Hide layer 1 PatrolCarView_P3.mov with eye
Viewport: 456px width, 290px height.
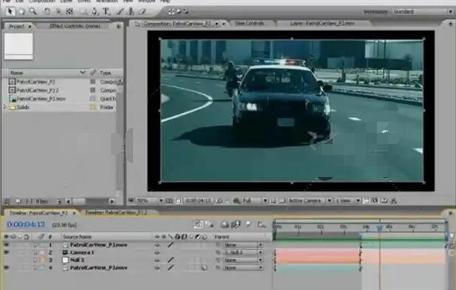[x=6, y=245]
